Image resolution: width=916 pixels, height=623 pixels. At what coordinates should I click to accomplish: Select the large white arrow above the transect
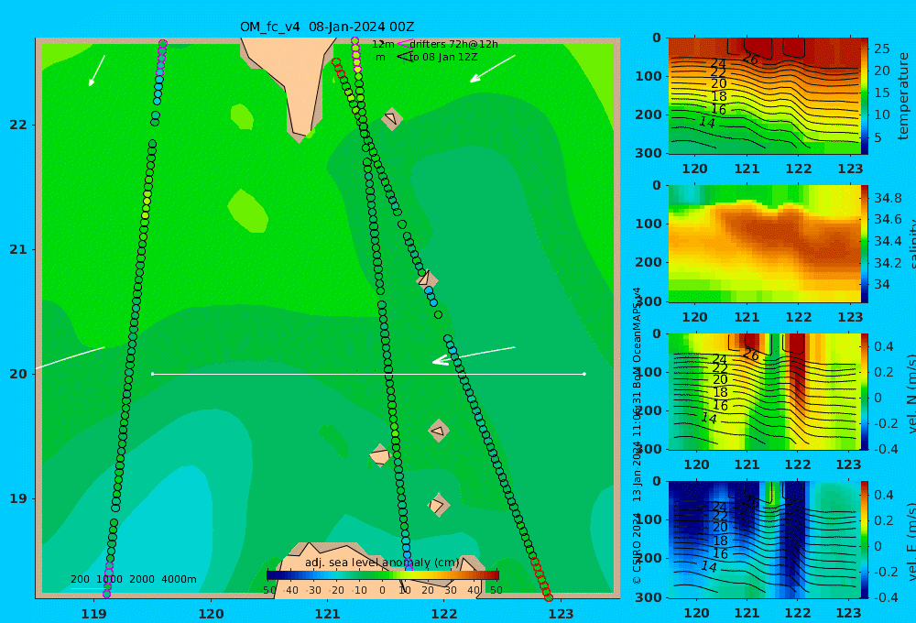[474, 355]
